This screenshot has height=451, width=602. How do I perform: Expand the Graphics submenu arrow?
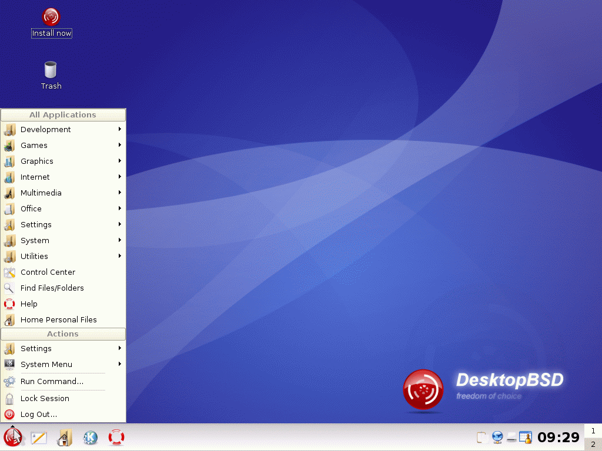120,161
